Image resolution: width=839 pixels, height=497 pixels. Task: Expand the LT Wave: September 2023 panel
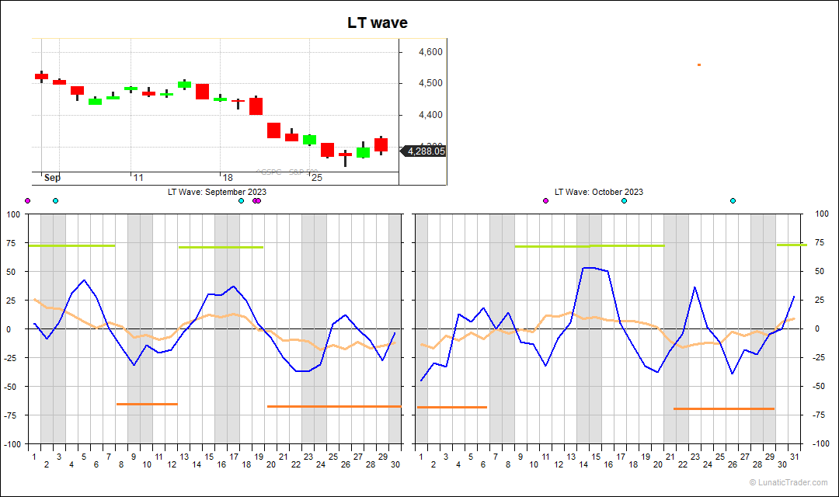pos(216,192)
